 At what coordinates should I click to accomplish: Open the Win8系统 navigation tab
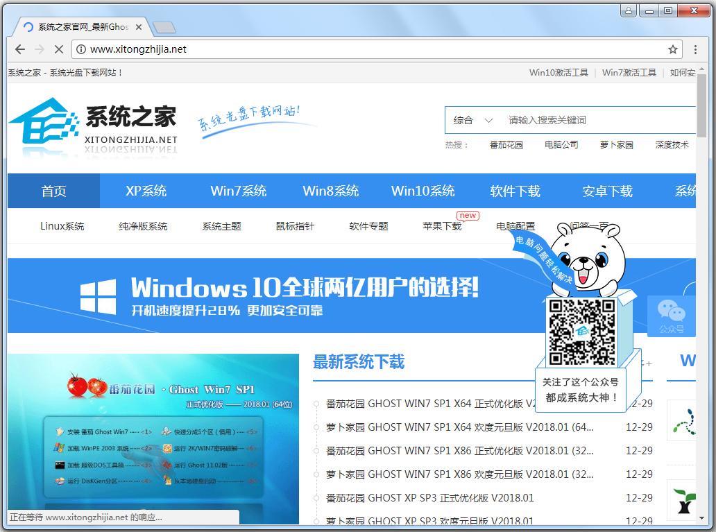pyautogui.click(x=331, y=191)
